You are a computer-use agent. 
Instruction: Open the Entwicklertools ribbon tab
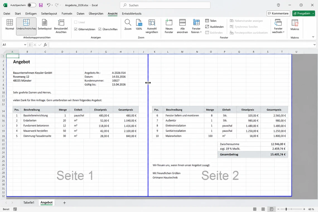[x=132, y=14]
